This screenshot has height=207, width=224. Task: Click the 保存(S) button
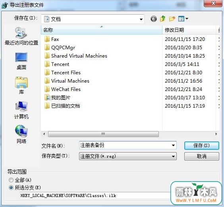click(x=202, y=145)
